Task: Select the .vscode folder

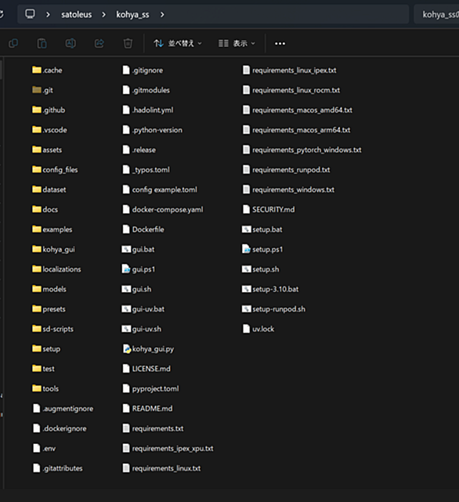Action: click(49, 130)
